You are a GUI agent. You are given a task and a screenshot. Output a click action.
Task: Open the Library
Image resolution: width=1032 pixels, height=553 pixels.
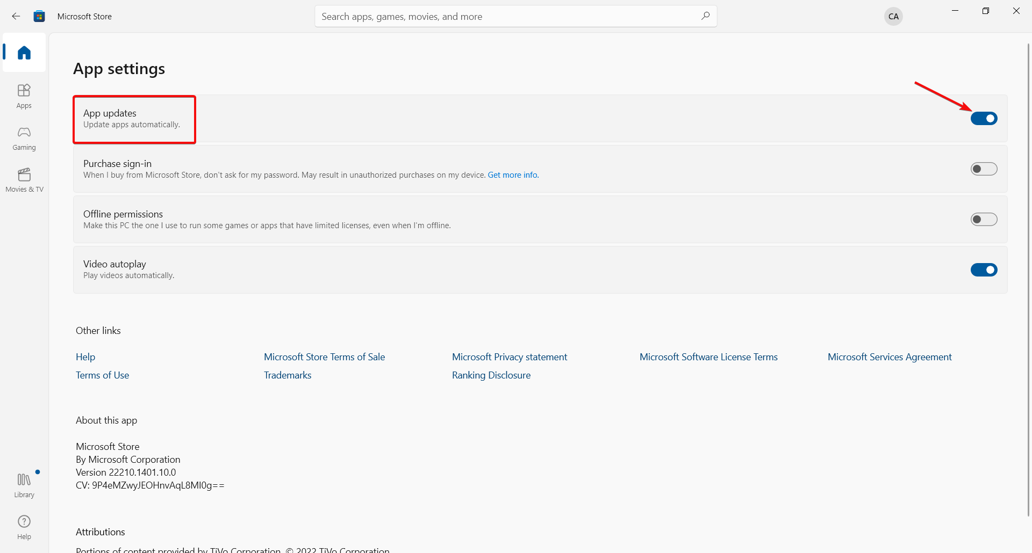(24, 485)
